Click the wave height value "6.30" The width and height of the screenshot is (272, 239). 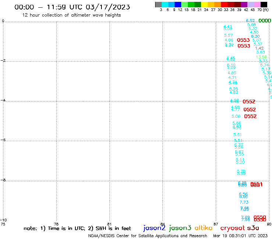click(x=255, y=36)
